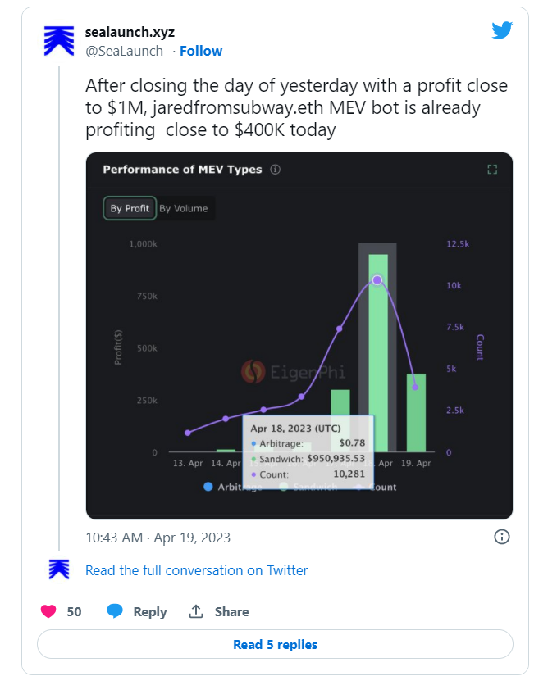Open small sealaunch avatar below thread
Image resolution: width=557 pixels, height=676 pixels.
click(x=59, y=569)
